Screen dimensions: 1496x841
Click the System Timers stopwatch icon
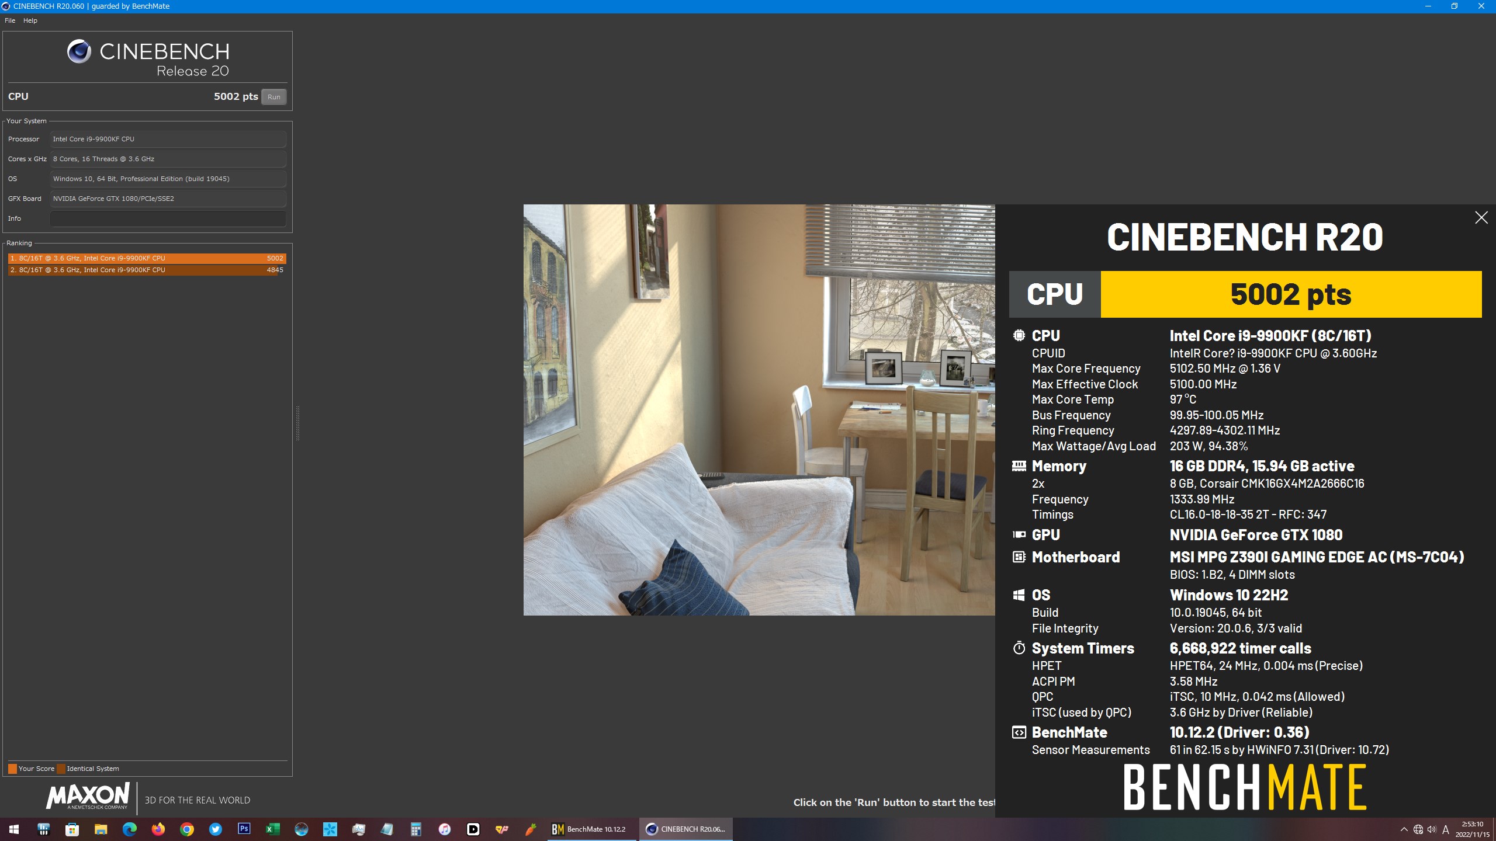click(1019, 648)
